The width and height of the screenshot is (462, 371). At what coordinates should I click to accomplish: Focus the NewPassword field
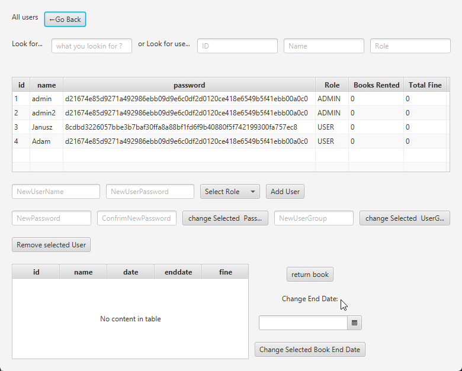52,218
